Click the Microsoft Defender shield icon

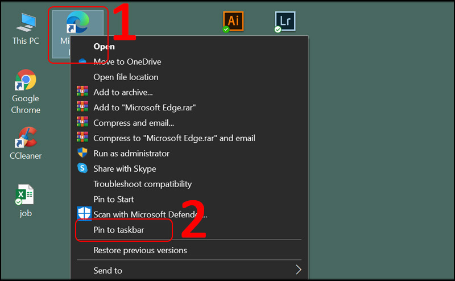(x=84, y=214)
